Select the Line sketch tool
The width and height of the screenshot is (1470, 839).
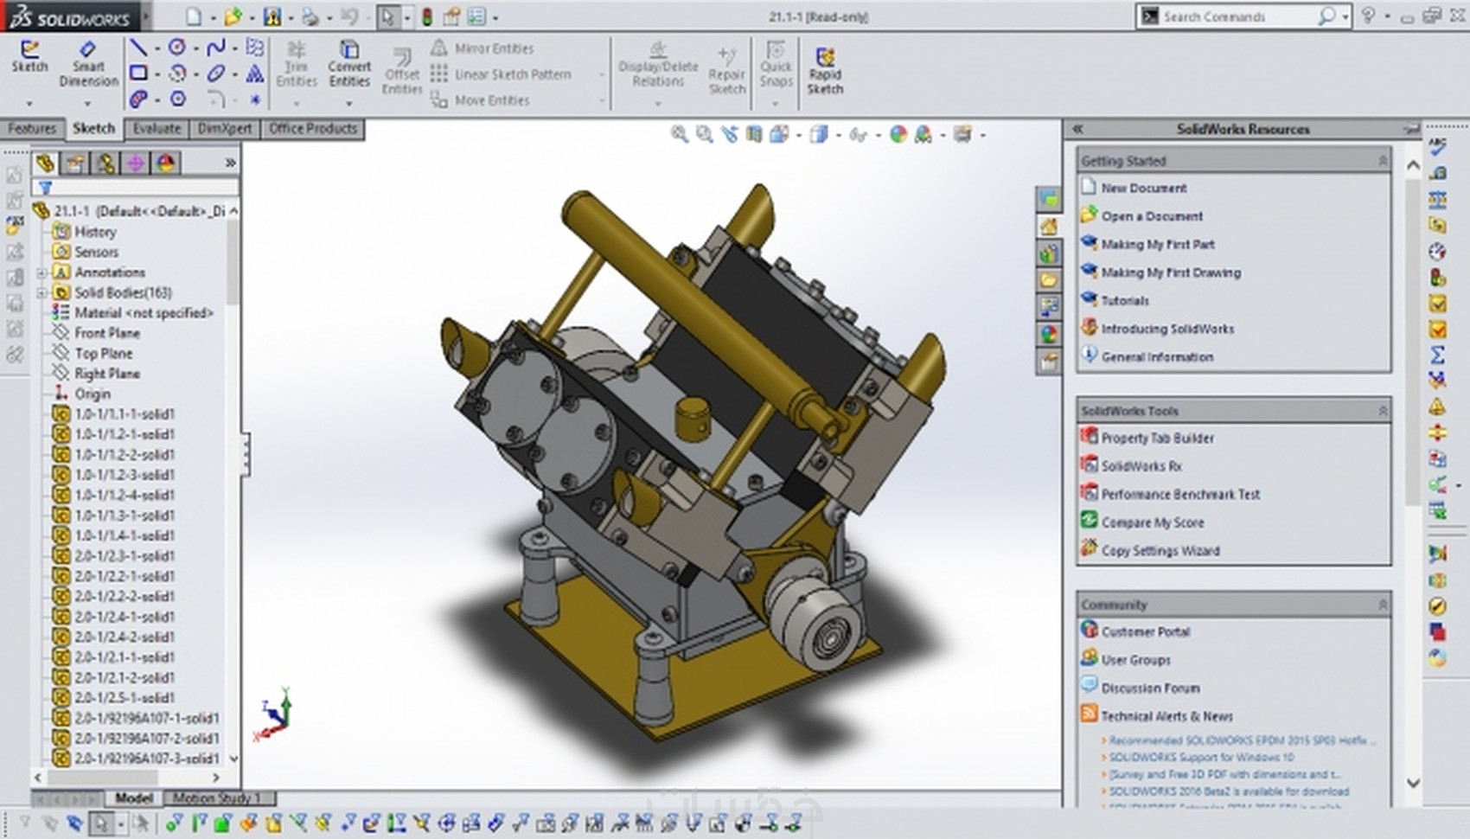click(138, 47)
